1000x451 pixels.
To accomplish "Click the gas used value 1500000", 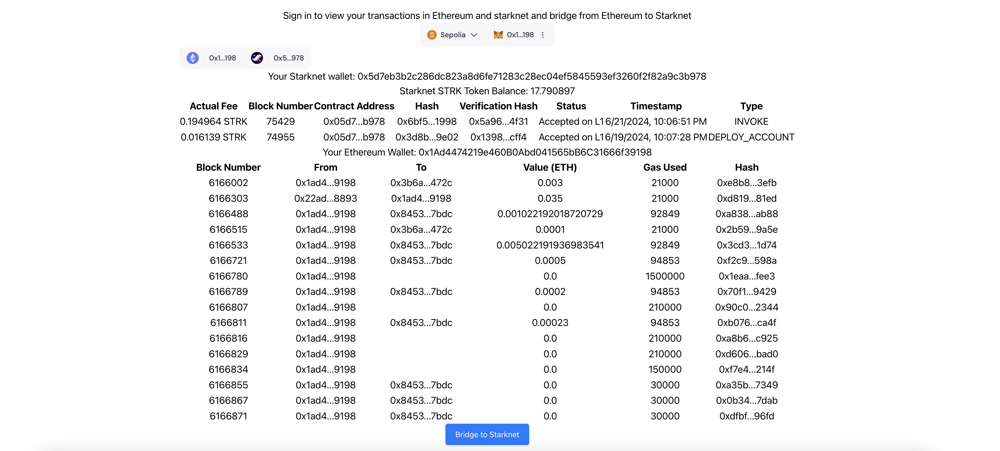I will click(665, 276).
